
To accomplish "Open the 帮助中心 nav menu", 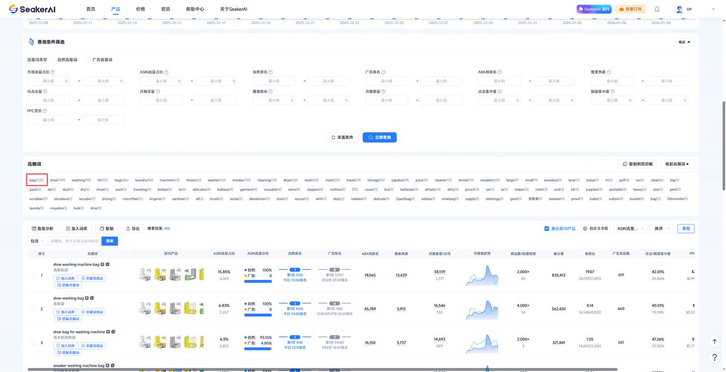I will point(195,9).
